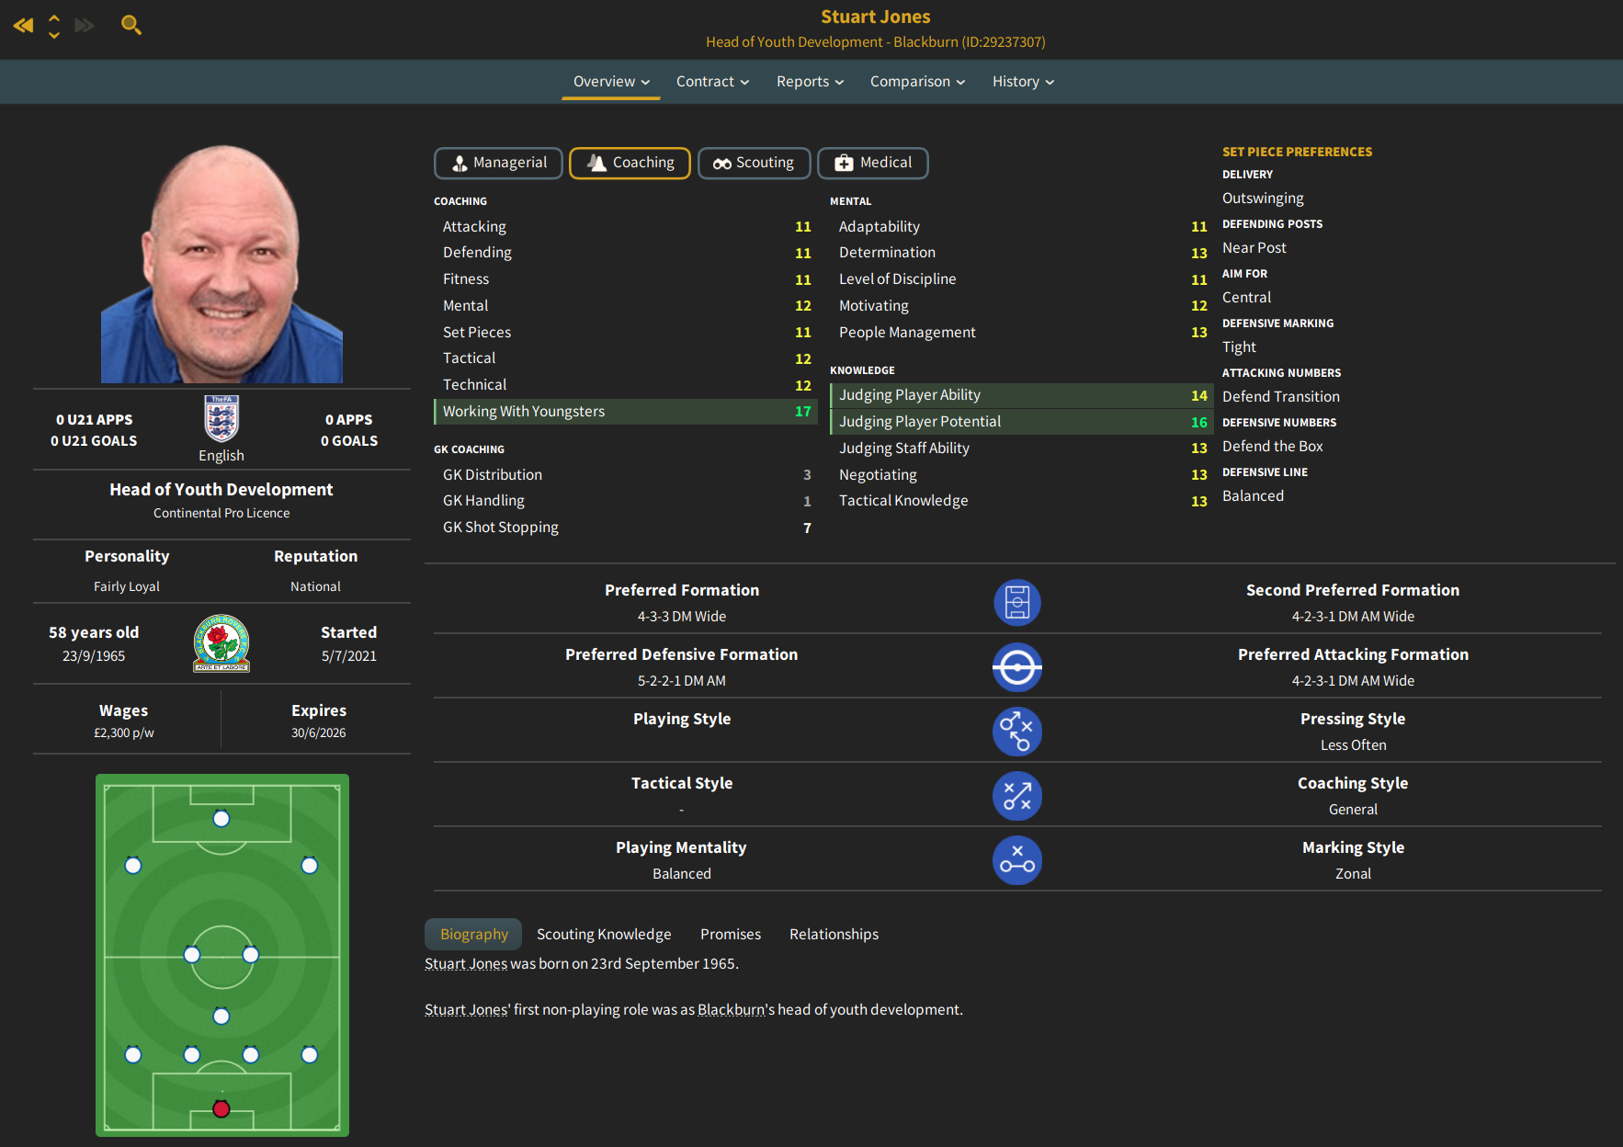1623x1147 pixels.
Task: Expand the Contract dropdown menu
Action: click(x=712, y=82)
